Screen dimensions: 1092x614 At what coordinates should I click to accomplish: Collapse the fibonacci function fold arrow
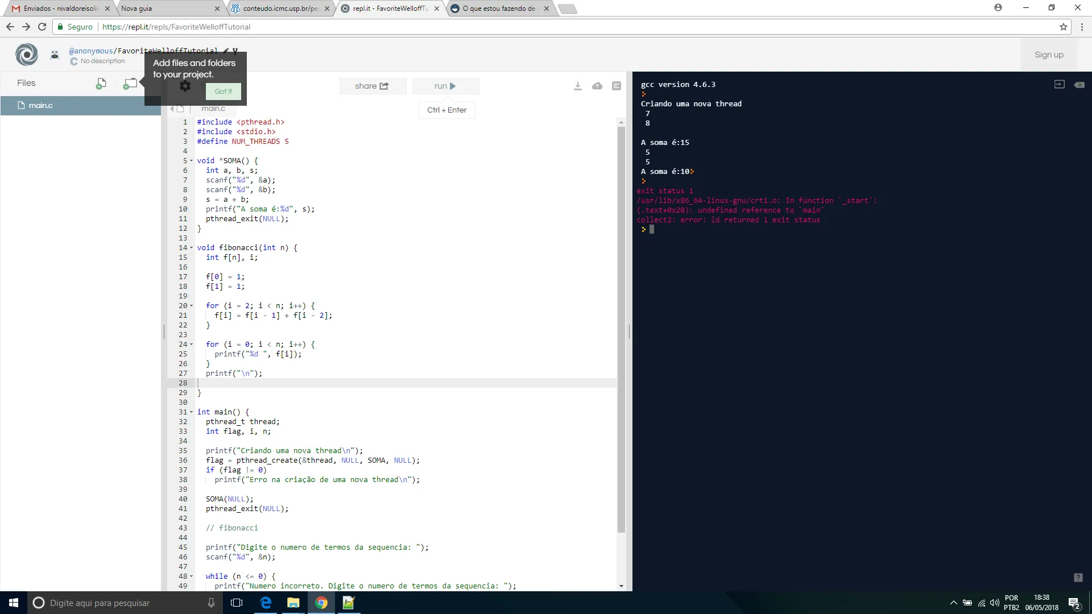191,248
